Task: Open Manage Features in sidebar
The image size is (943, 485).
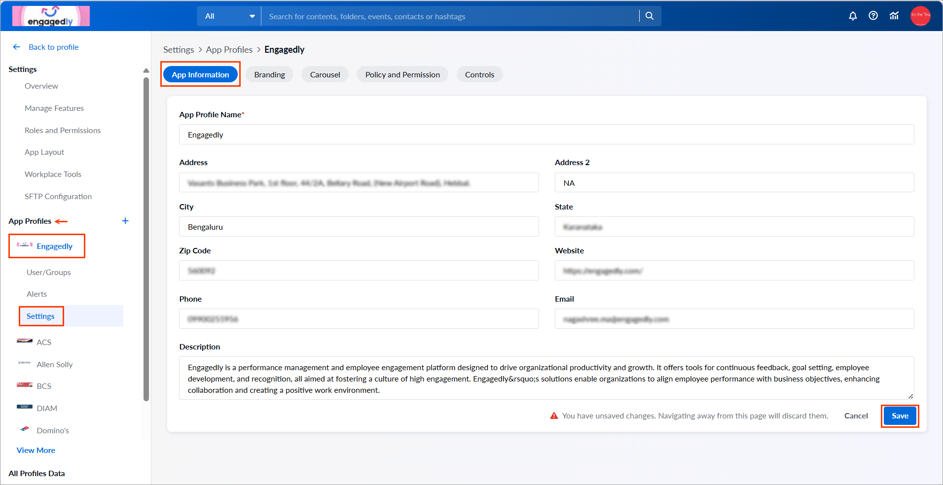Action: pyautogui.click(x=54, y=108)
